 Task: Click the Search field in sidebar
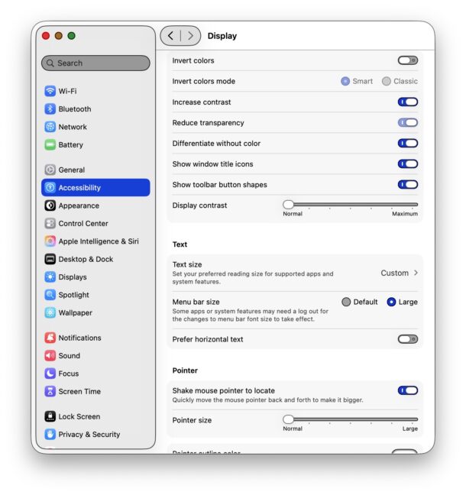point(95,63)
